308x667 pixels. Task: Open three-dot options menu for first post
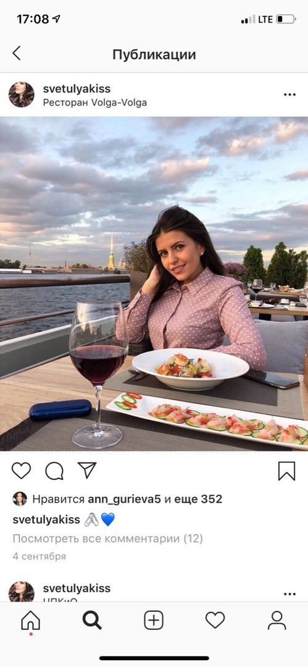point(289,94)
